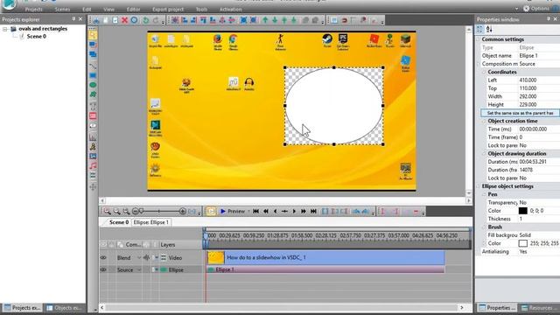
Task: Click the green Undo arrow icon
Action: [146, 20]
